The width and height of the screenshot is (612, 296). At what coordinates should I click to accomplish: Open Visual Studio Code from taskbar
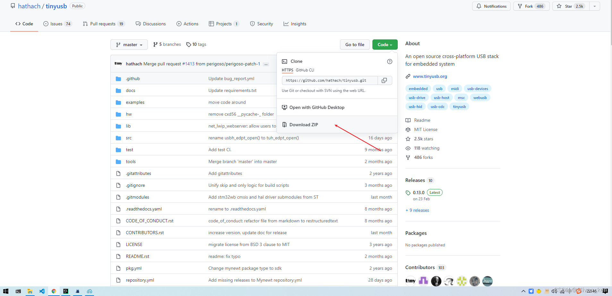point(42,291)
